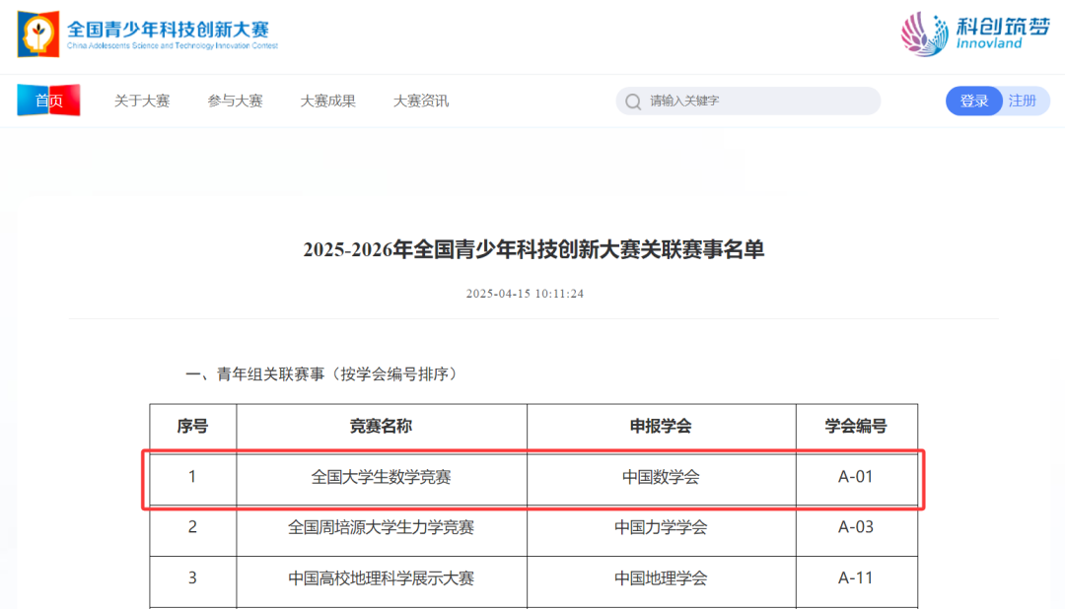Click the cell 中国数学会
1065x609 pixels.
661,477
